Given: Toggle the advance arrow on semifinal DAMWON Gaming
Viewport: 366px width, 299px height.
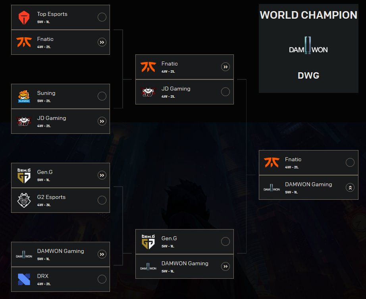Looking at the screenshot, I should click(225, 266).
